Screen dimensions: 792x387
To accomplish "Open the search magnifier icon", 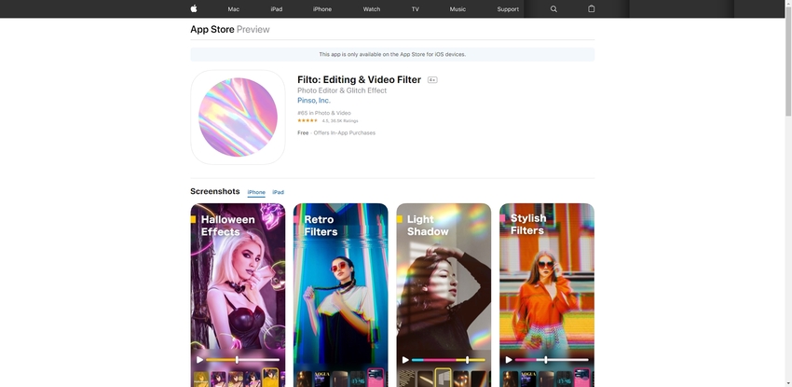I will tap(553, 9).
